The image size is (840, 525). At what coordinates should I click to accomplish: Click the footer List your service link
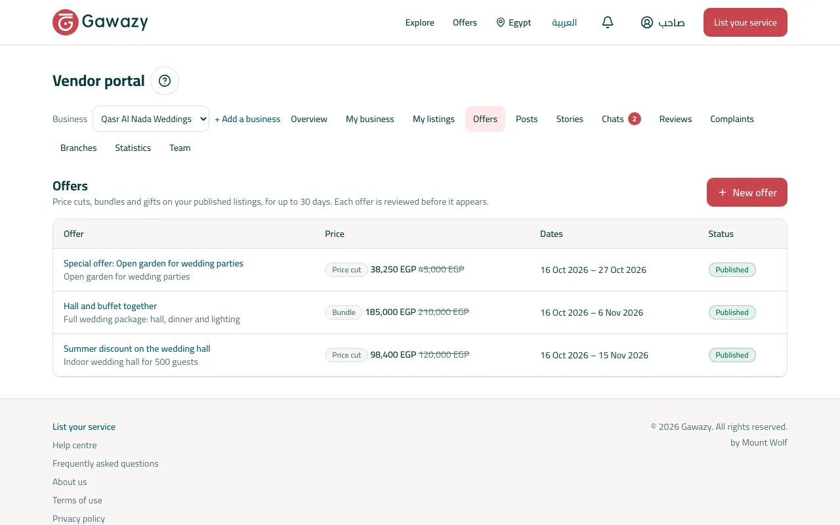coord(84,427)
